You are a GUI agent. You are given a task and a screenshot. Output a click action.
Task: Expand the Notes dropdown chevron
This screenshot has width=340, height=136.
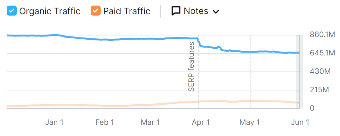[216, 12]
